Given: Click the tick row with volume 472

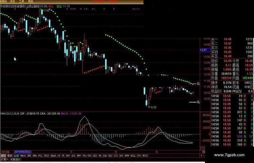Looking at the screenshot, I should (232, 112).
